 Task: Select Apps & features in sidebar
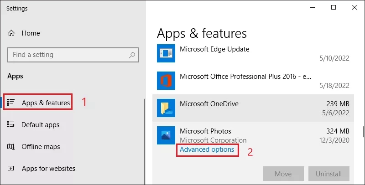click(46, 103)
